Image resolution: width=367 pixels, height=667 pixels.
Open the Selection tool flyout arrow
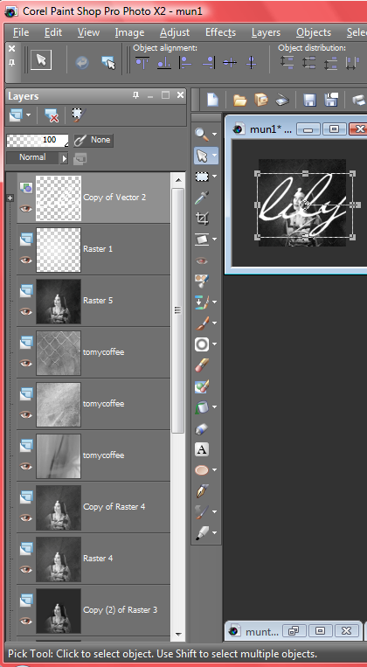click(x=214, y=177)
